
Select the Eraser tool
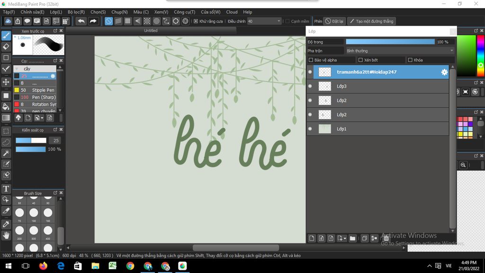(6, 47)
